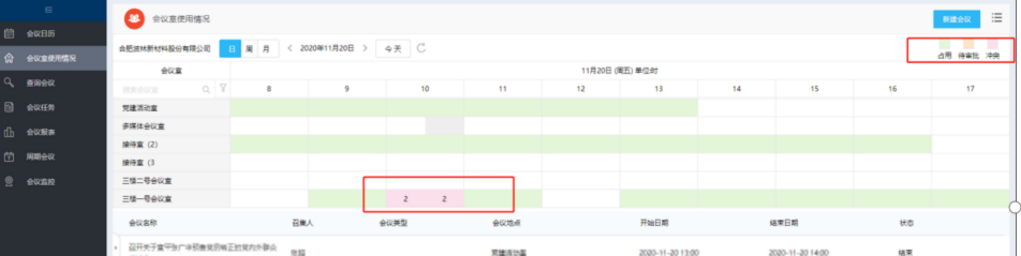Click the 今天 today button

point(393,49)
